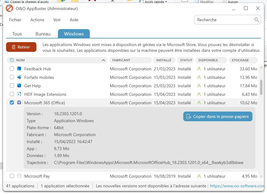Switch to the Tous tab
Screen dimensions: 267x194
(x=17, y=34)
